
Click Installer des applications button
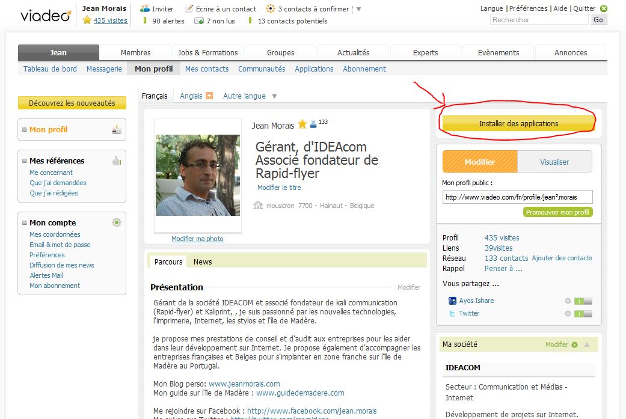click(518, 123)
